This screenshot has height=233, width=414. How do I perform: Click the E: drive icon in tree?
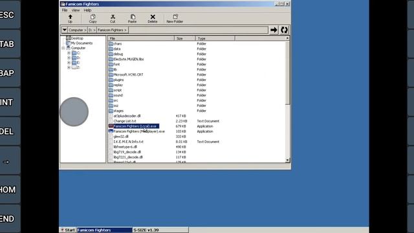pos(74,63)
